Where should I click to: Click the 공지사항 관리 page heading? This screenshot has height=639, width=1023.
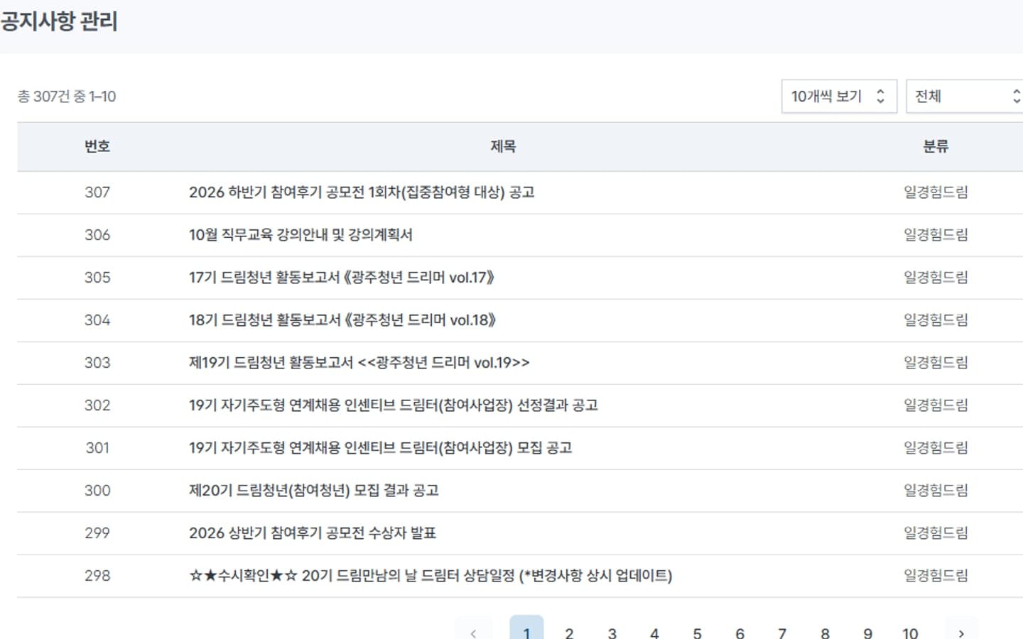point(59,21)
